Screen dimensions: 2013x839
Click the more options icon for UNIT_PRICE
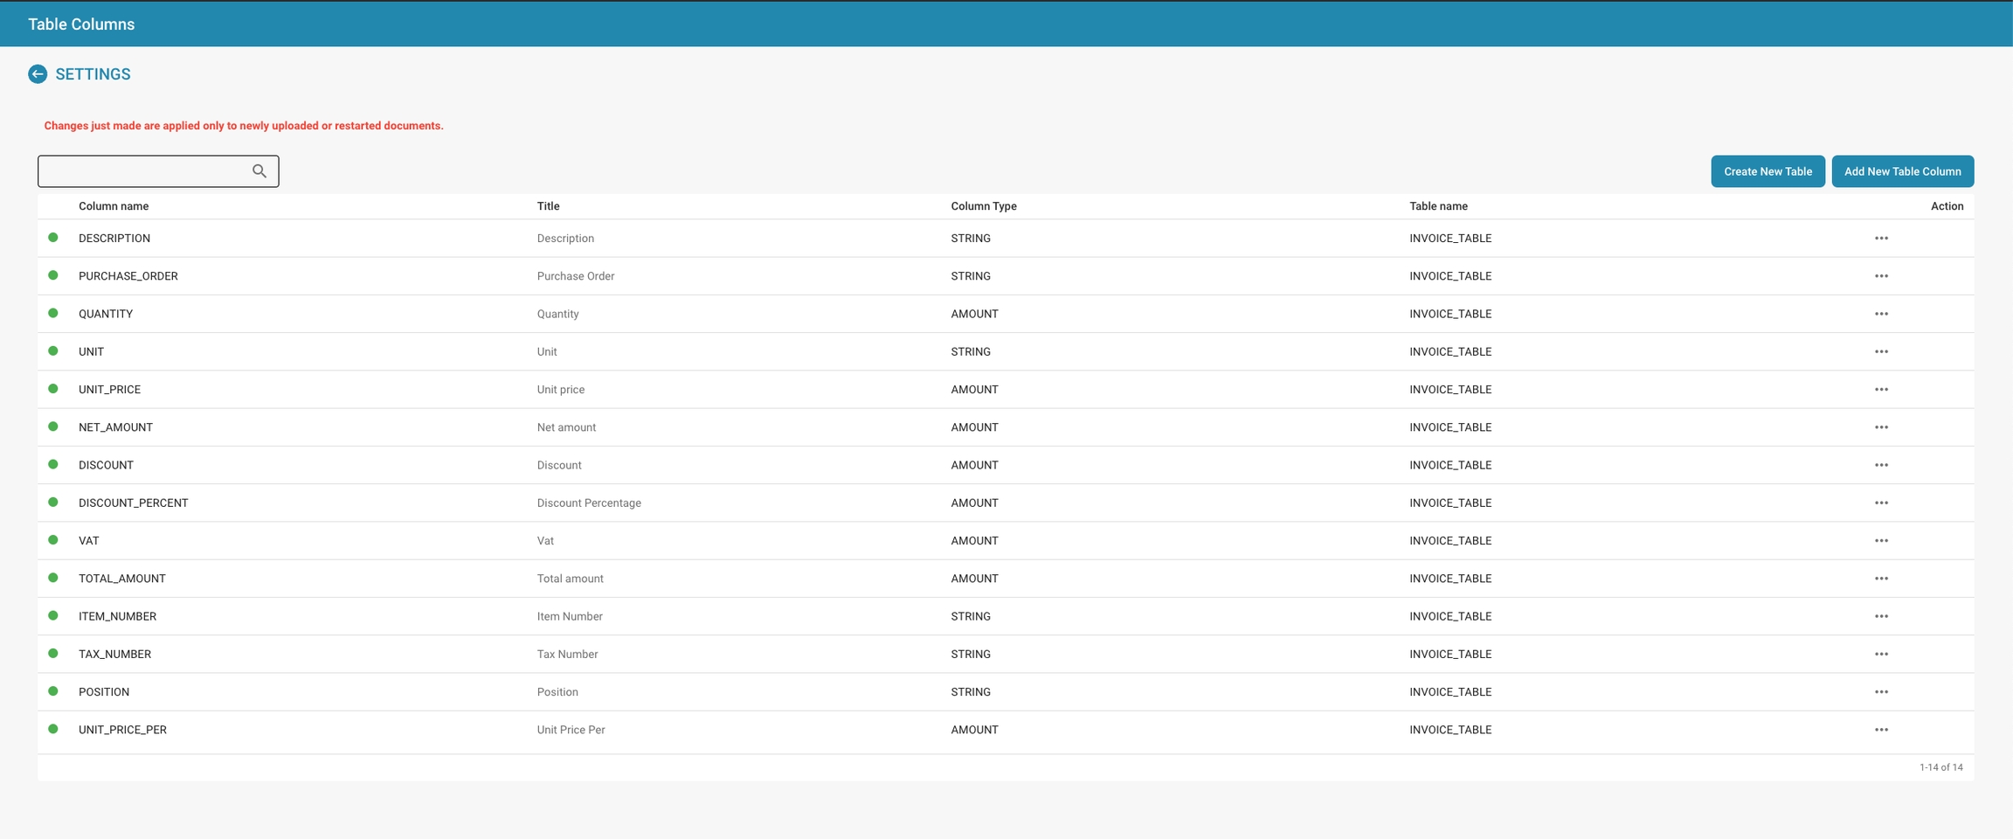pyautogui.click(x=1881, y=390)
